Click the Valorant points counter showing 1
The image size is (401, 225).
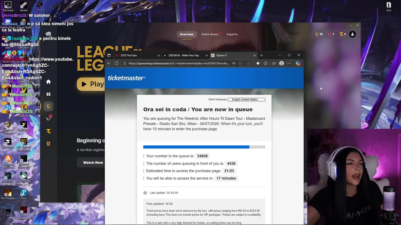[x=331, y=34]
